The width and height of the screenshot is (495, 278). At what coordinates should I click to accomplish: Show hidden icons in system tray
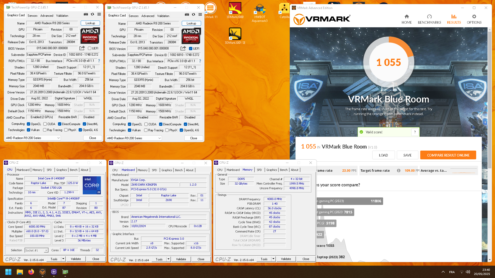[x=443, y=272]
